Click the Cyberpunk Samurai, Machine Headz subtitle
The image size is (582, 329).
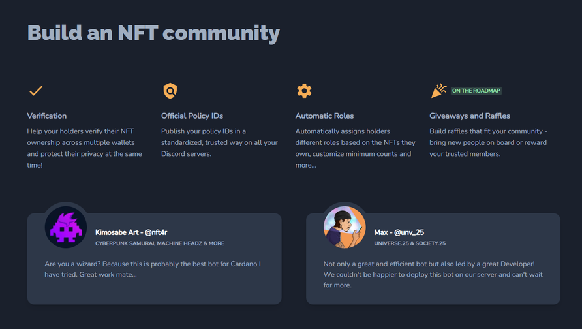click(x=160, y=243)
